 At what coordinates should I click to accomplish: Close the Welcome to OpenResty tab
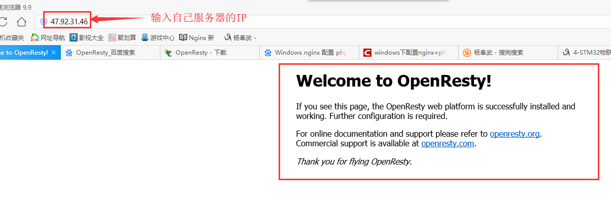pos(54,53)
